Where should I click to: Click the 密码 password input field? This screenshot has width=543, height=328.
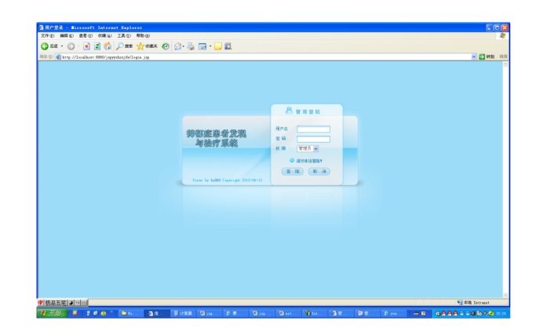pyautogui.click(x=313, y=139)
